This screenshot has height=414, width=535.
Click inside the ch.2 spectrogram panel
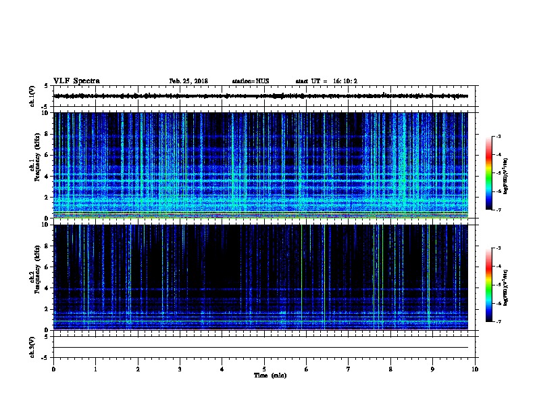click(x=261, y=277)
